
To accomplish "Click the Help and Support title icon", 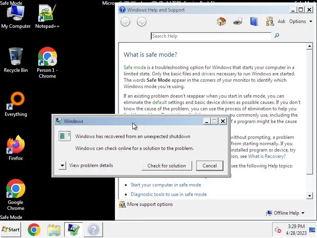I will (122, 10).
